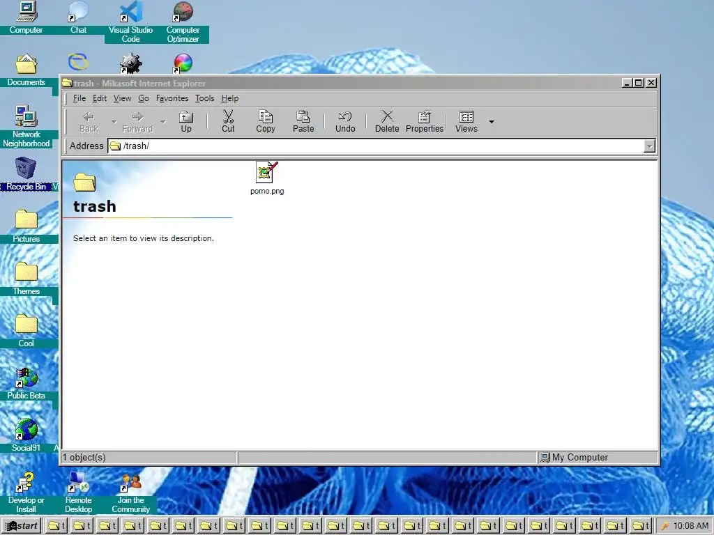Click the first taskbar window button
The height and width of the screenshot is (535, 714).
56,526
